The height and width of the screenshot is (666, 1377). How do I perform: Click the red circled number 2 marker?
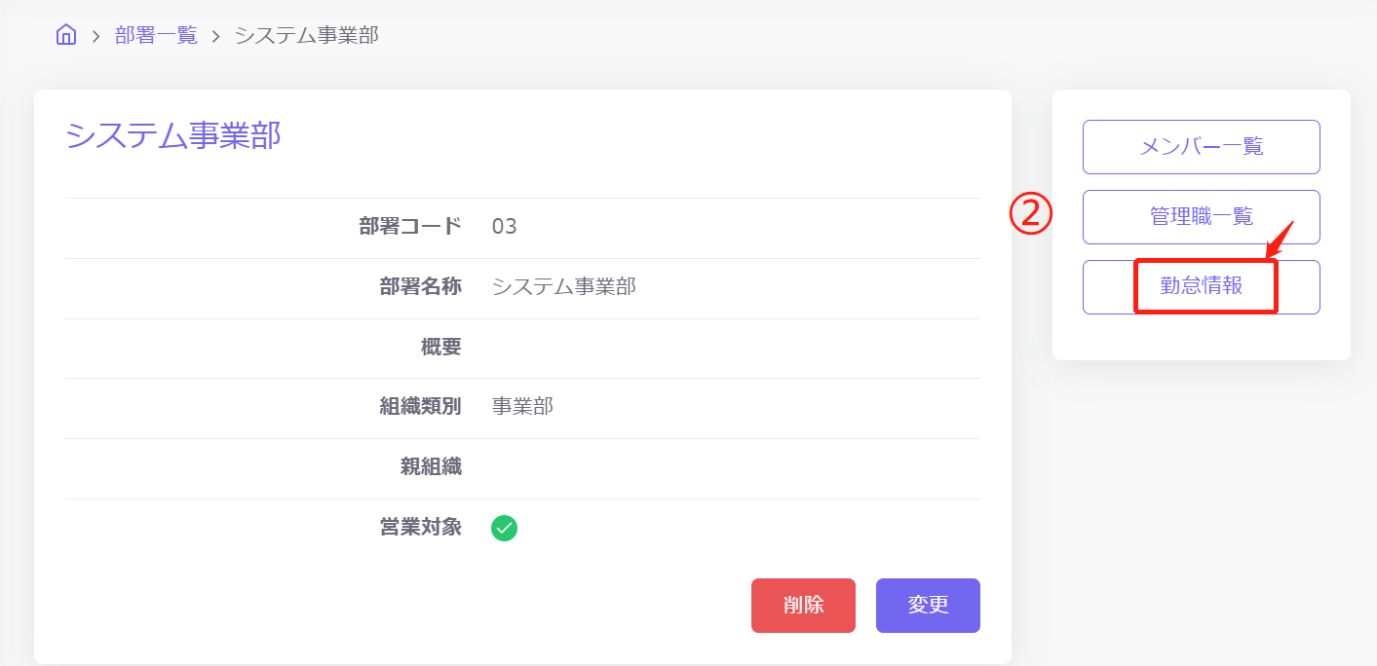tap(1030, 214)
